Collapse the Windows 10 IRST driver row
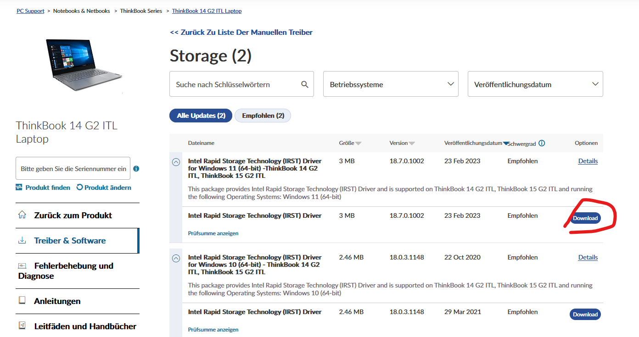 [x=176, y=258]
